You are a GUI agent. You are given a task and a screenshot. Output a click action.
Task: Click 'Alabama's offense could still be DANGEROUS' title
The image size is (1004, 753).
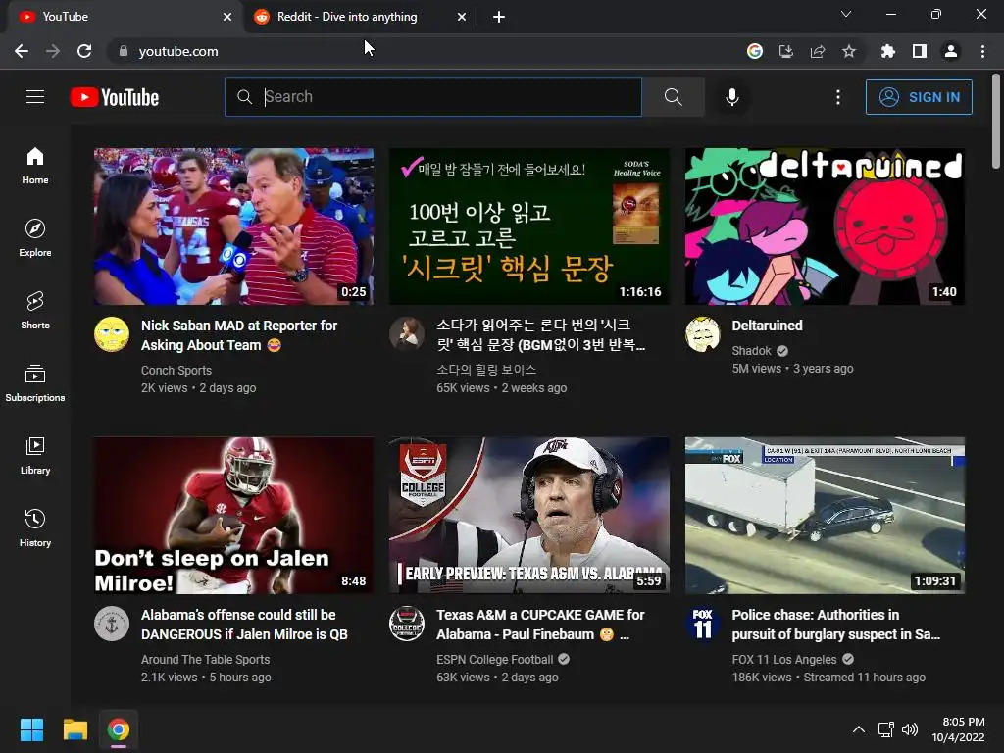click(244, 625)
